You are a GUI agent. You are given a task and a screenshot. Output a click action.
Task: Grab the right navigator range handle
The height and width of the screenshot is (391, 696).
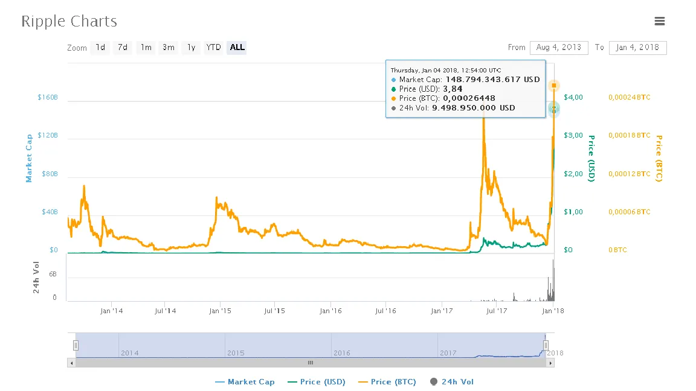[x=546, y=345]
